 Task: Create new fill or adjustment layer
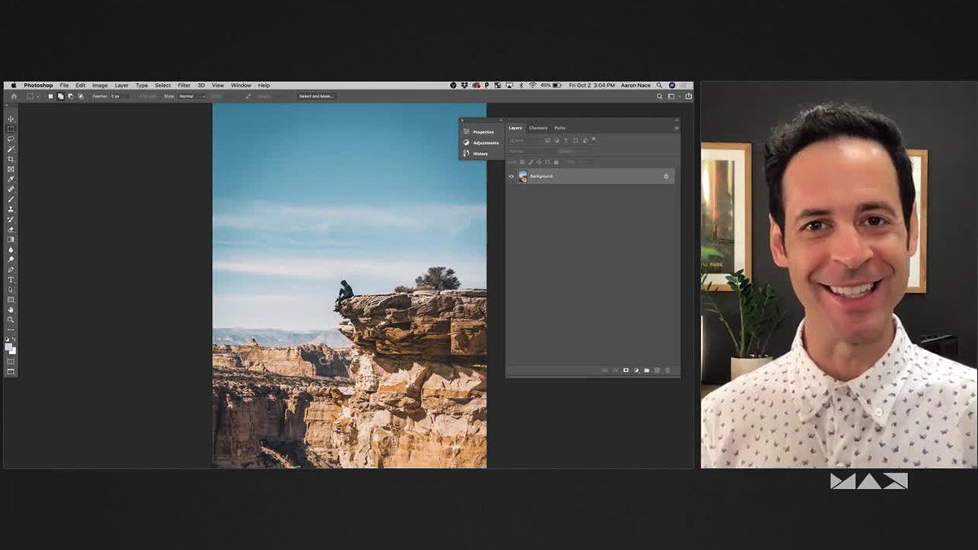click(x=637, y=370)
